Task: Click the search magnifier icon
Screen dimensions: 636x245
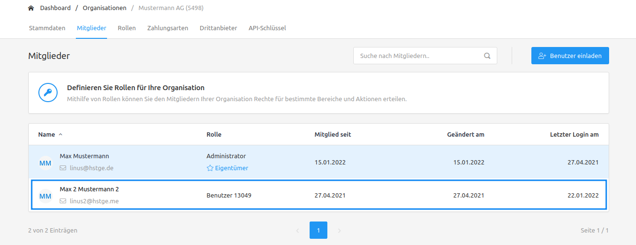Action: tap(487, 56)
